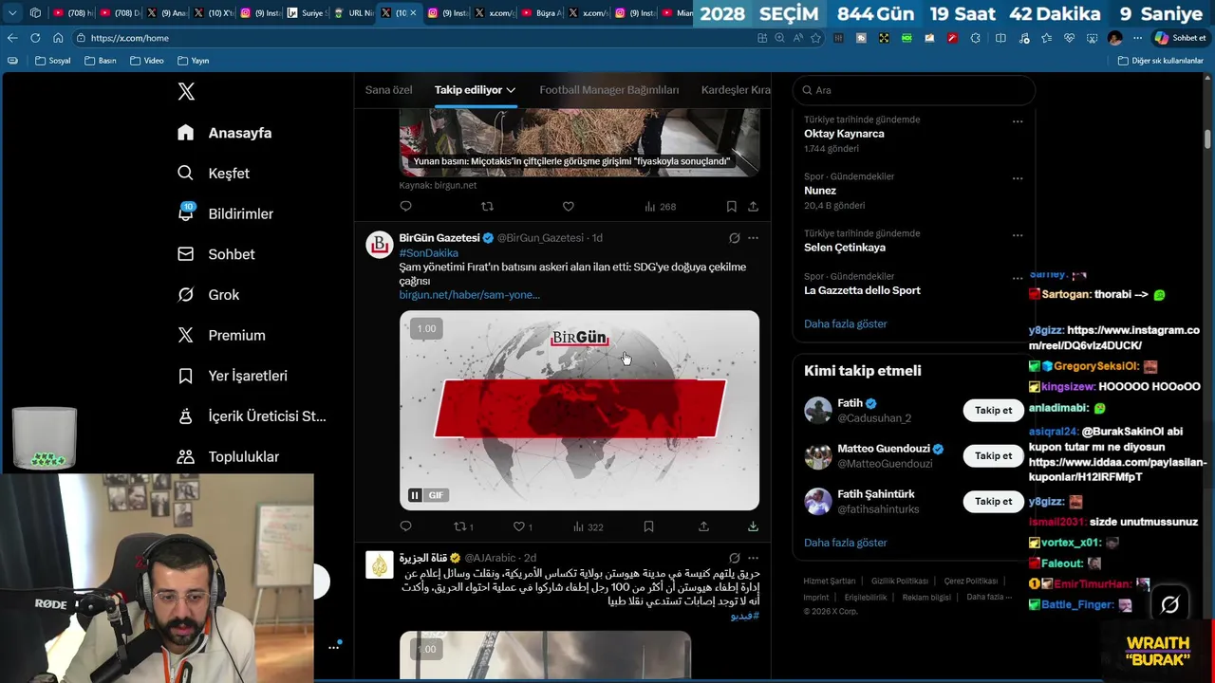Image resolution: width=1215 pixels, height=683 pixels.
Task: Like the Miçotakis news post
Action: click(568, 206)
